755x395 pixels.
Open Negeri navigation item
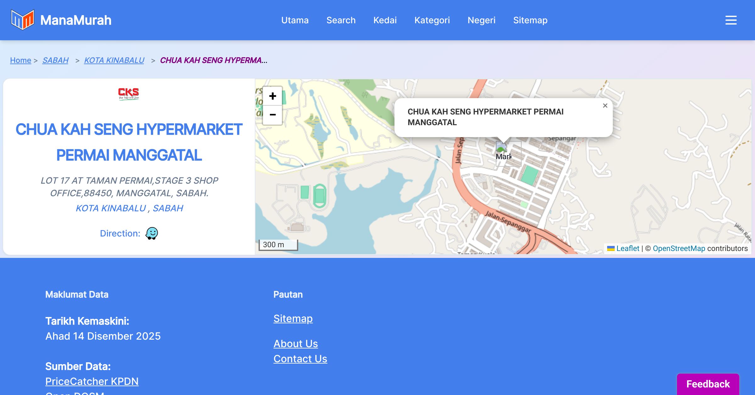point(481,20)
